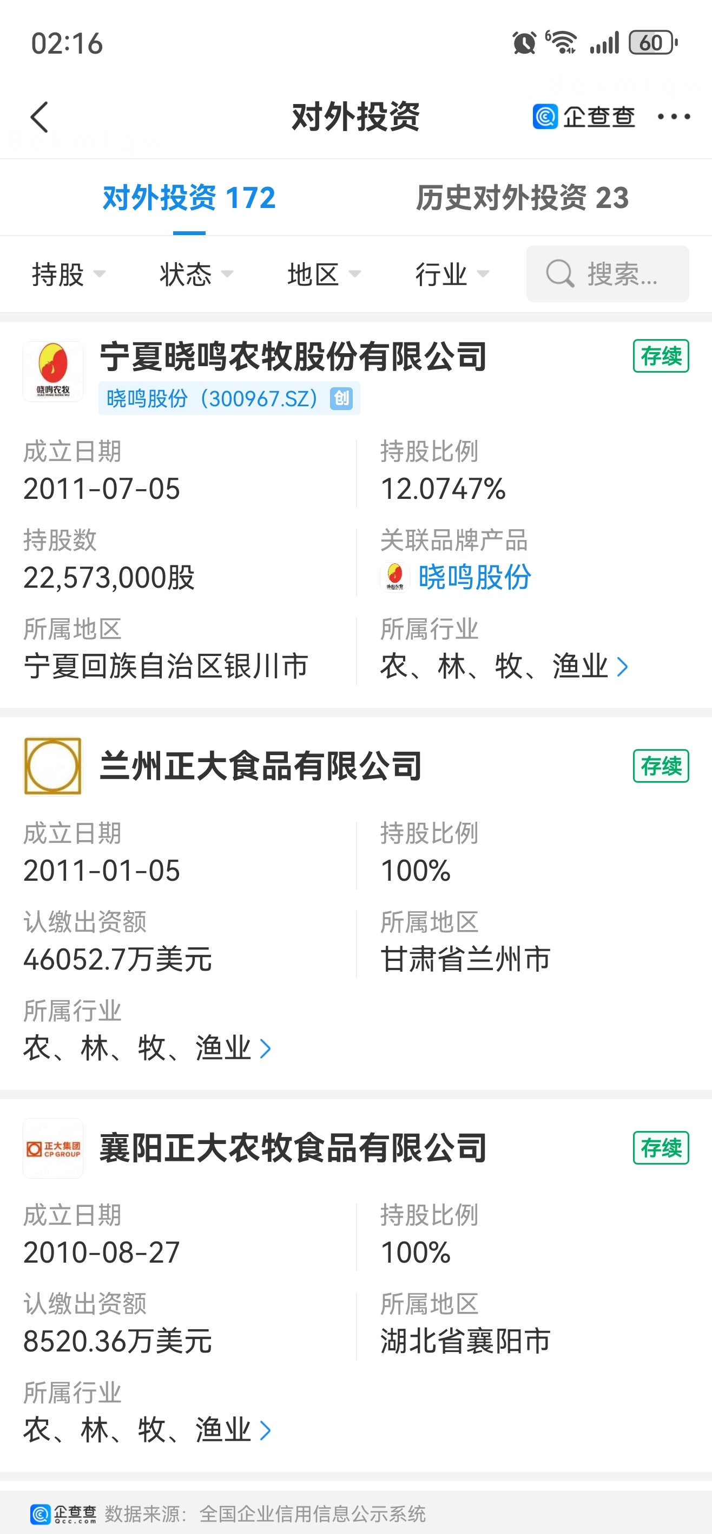Select region 湖北省襄阳市
This screenshot has width=712, height=1534.
coord(465,1341)
